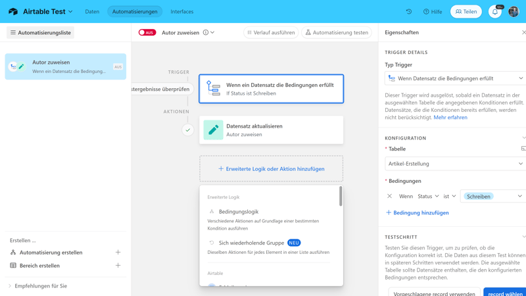Click the repeating group loop icon
The height and width of the screenshot is (296, 526).
212,243
